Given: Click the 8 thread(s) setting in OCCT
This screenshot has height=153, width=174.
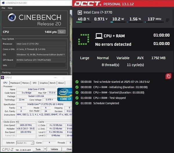Looking at the screenshot, I should pyautogui.click(x=110, y=65).
